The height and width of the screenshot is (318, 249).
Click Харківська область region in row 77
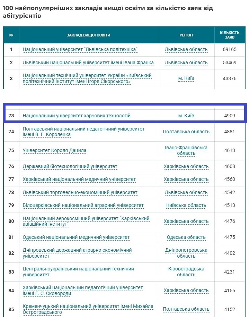[x=186, y=179]
